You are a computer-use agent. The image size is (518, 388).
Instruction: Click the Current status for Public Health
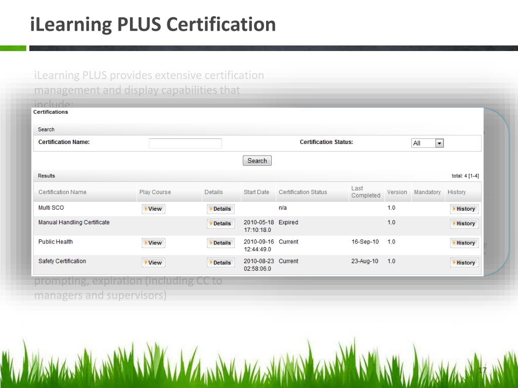coord(288,242)
